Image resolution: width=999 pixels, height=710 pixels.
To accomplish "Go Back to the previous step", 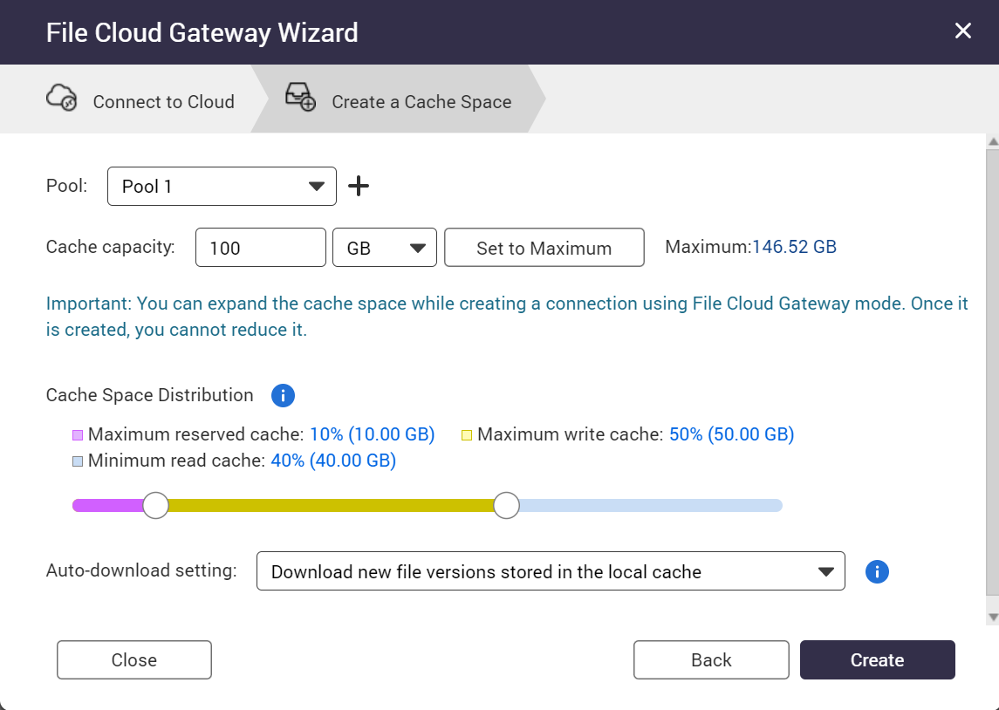I will pos(711,659).
